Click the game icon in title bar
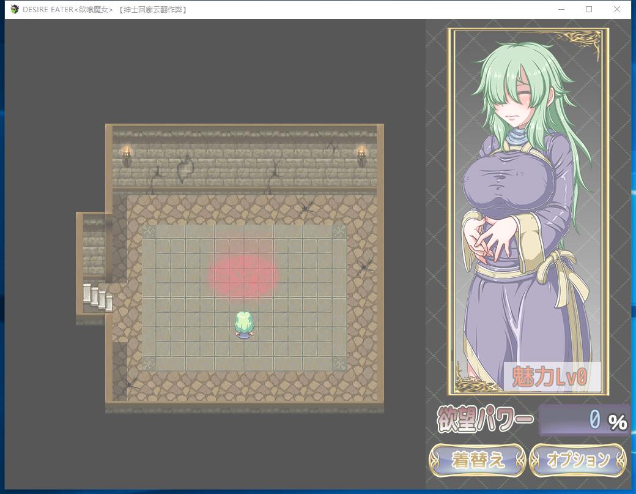The height and width of the screenshot is (494, 636). point(15,9)
